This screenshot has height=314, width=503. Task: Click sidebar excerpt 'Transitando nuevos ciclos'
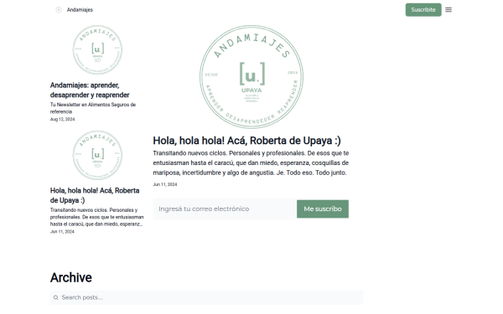[97, 217]
